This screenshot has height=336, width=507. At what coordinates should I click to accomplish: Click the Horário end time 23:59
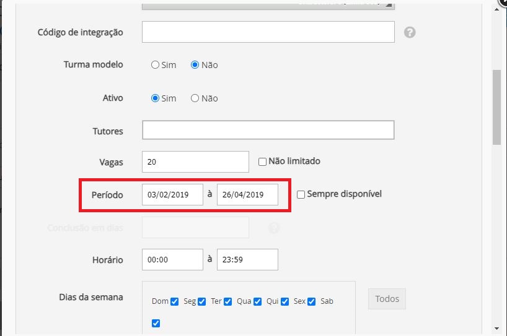[247, 260]
